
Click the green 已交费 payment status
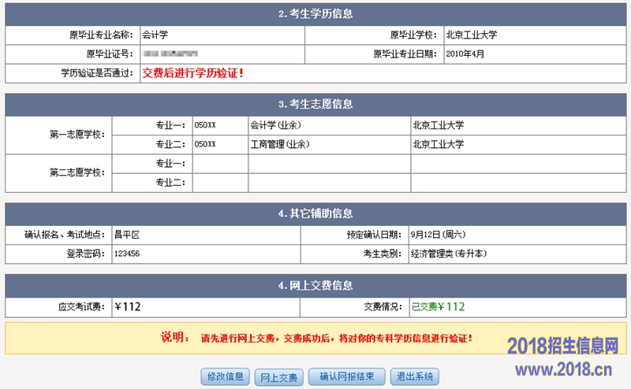click(x=438, y=307)
